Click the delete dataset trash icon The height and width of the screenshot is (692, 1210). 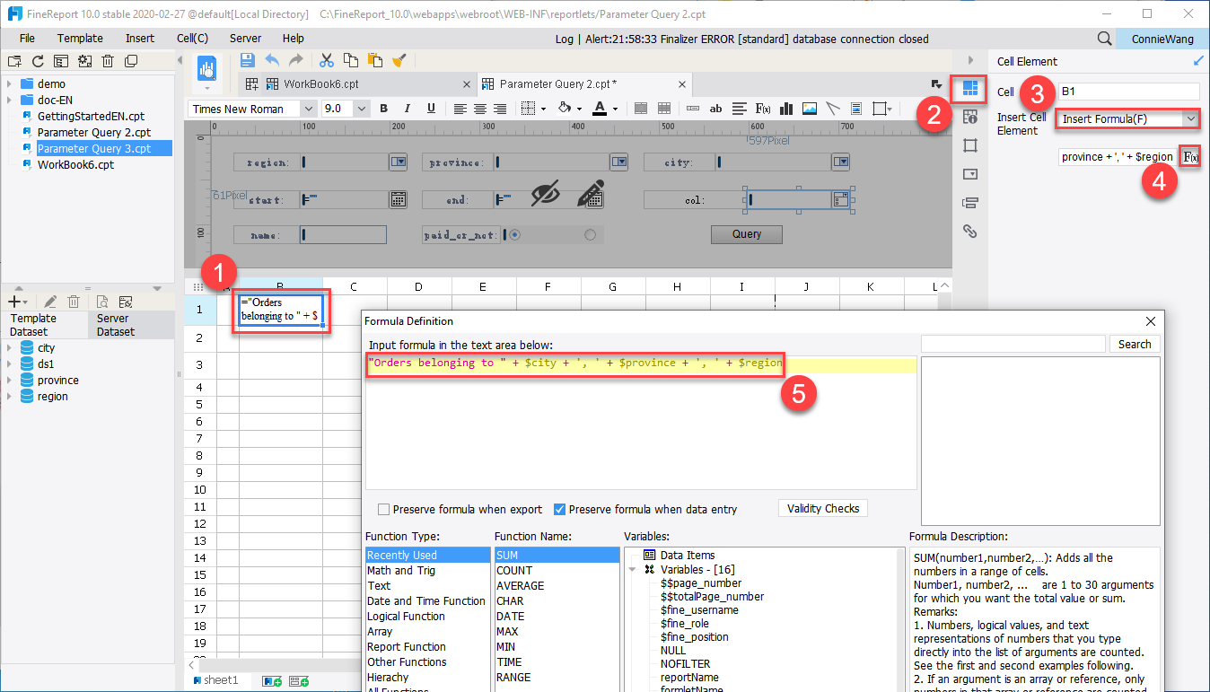point(74,302)
